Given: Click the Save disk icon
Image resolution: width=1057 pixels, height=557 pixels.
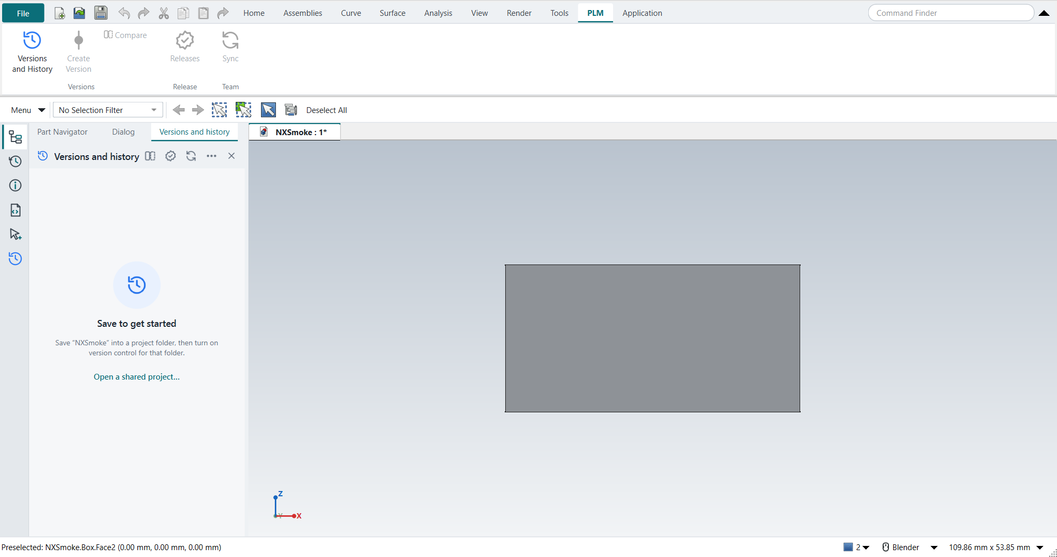Looking at the screenshot, I should pyautogui.click(x=101, y=13).
